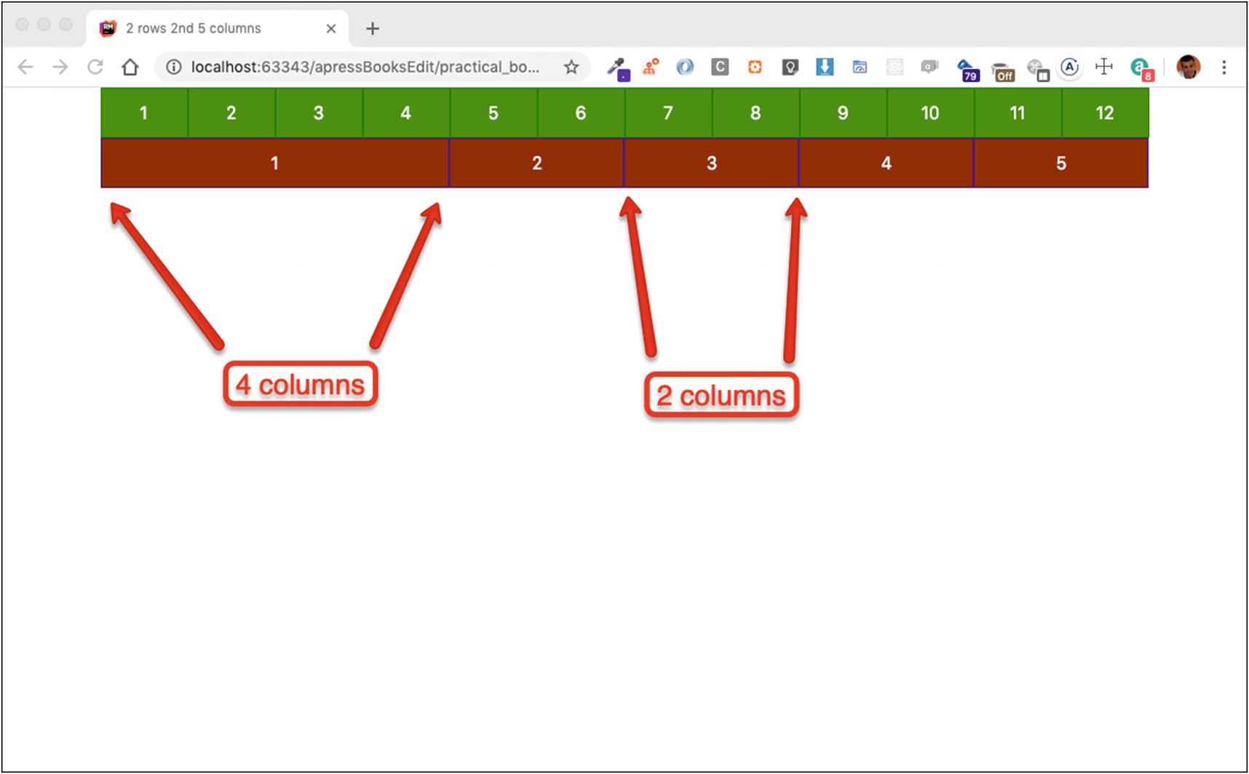Open the user profile avatar menu
This screenshot has width=1249, height=774.
[1188, 67]
